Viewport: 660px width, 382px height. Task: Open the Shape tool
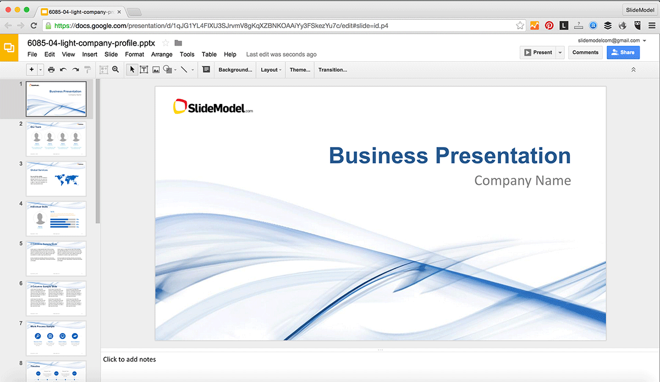click(167, 69)
